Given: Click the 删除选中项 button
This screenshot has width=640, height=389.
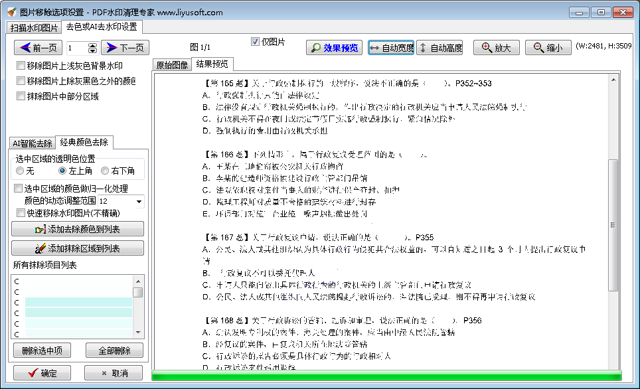Looking at the screenshot, I should point(41,350).
